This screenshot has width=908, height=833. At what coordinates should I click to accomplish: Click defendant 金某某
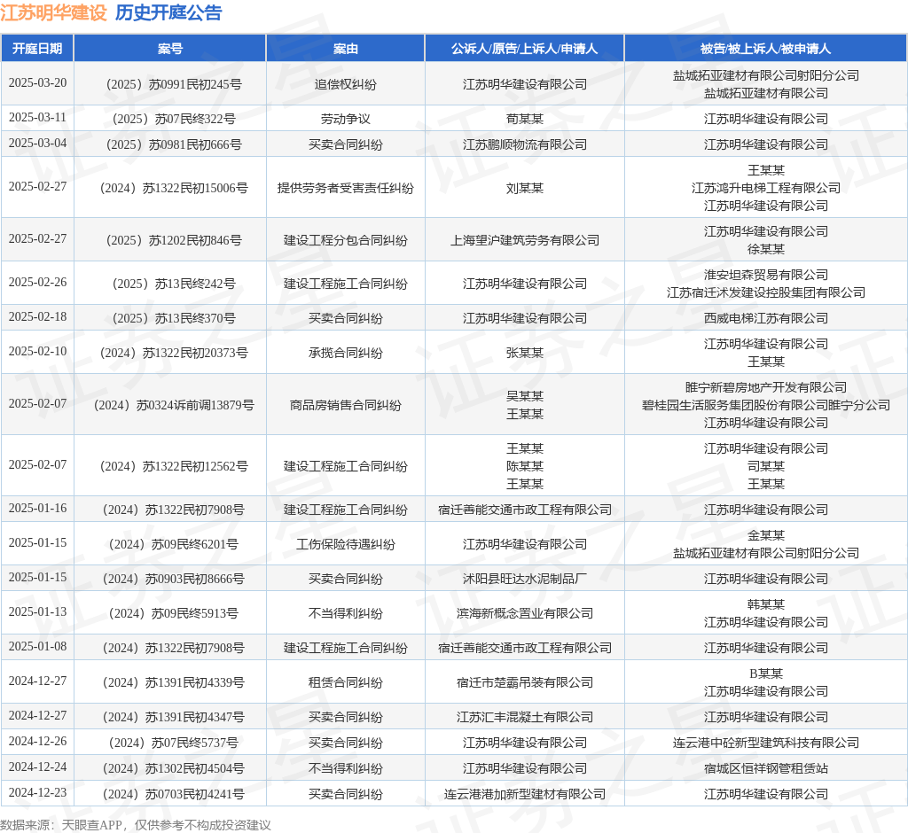click(x=765, y=535)
